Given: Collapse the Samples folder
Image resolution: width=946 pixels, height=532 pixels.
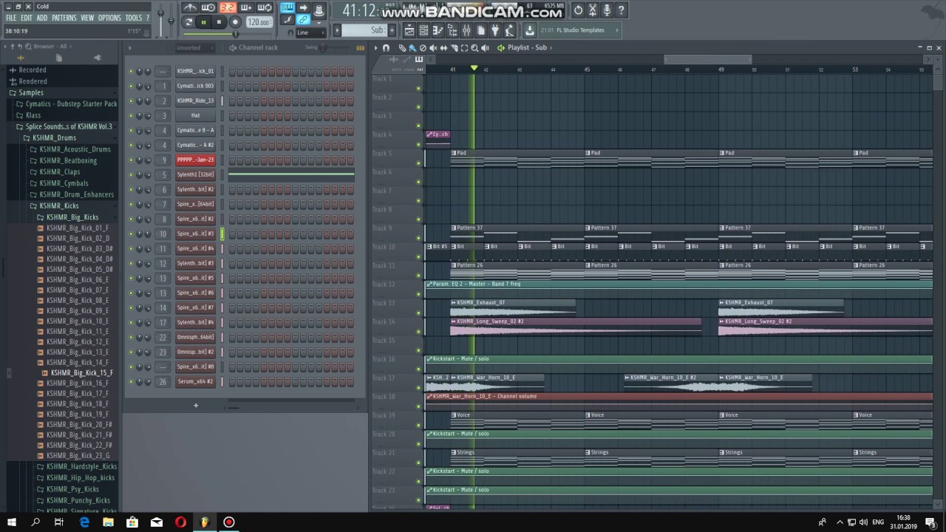Looking at the screenshot, I should (x=31, y=92).
